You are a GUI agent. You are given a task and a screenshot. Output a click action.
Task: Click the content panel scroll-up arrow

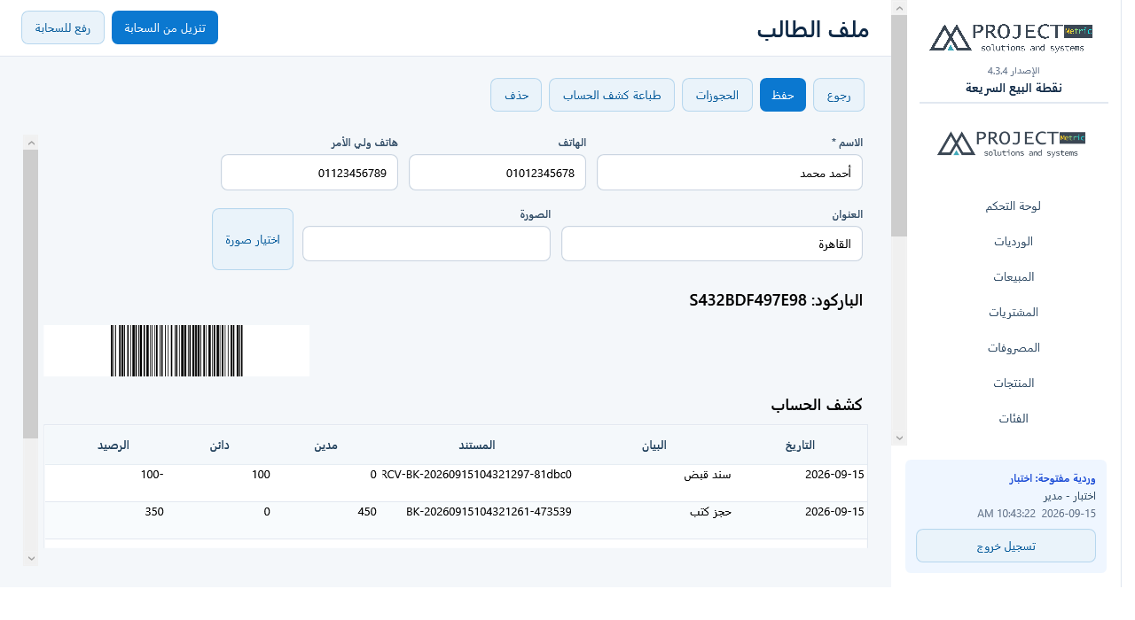(31, 142)
